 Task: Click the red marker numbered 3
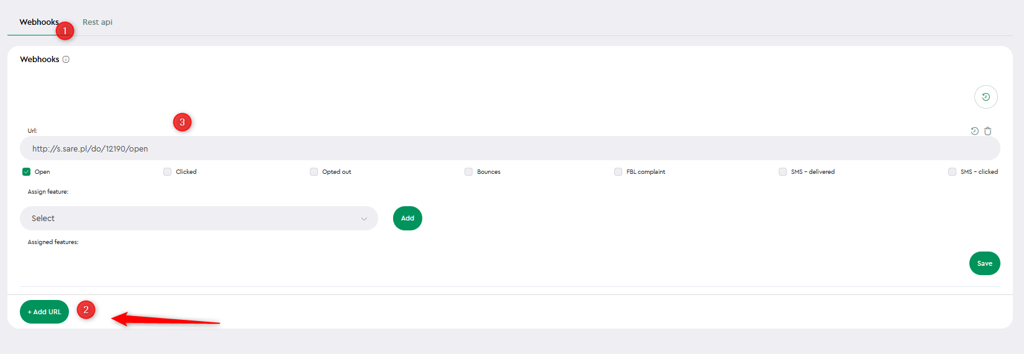182,122
